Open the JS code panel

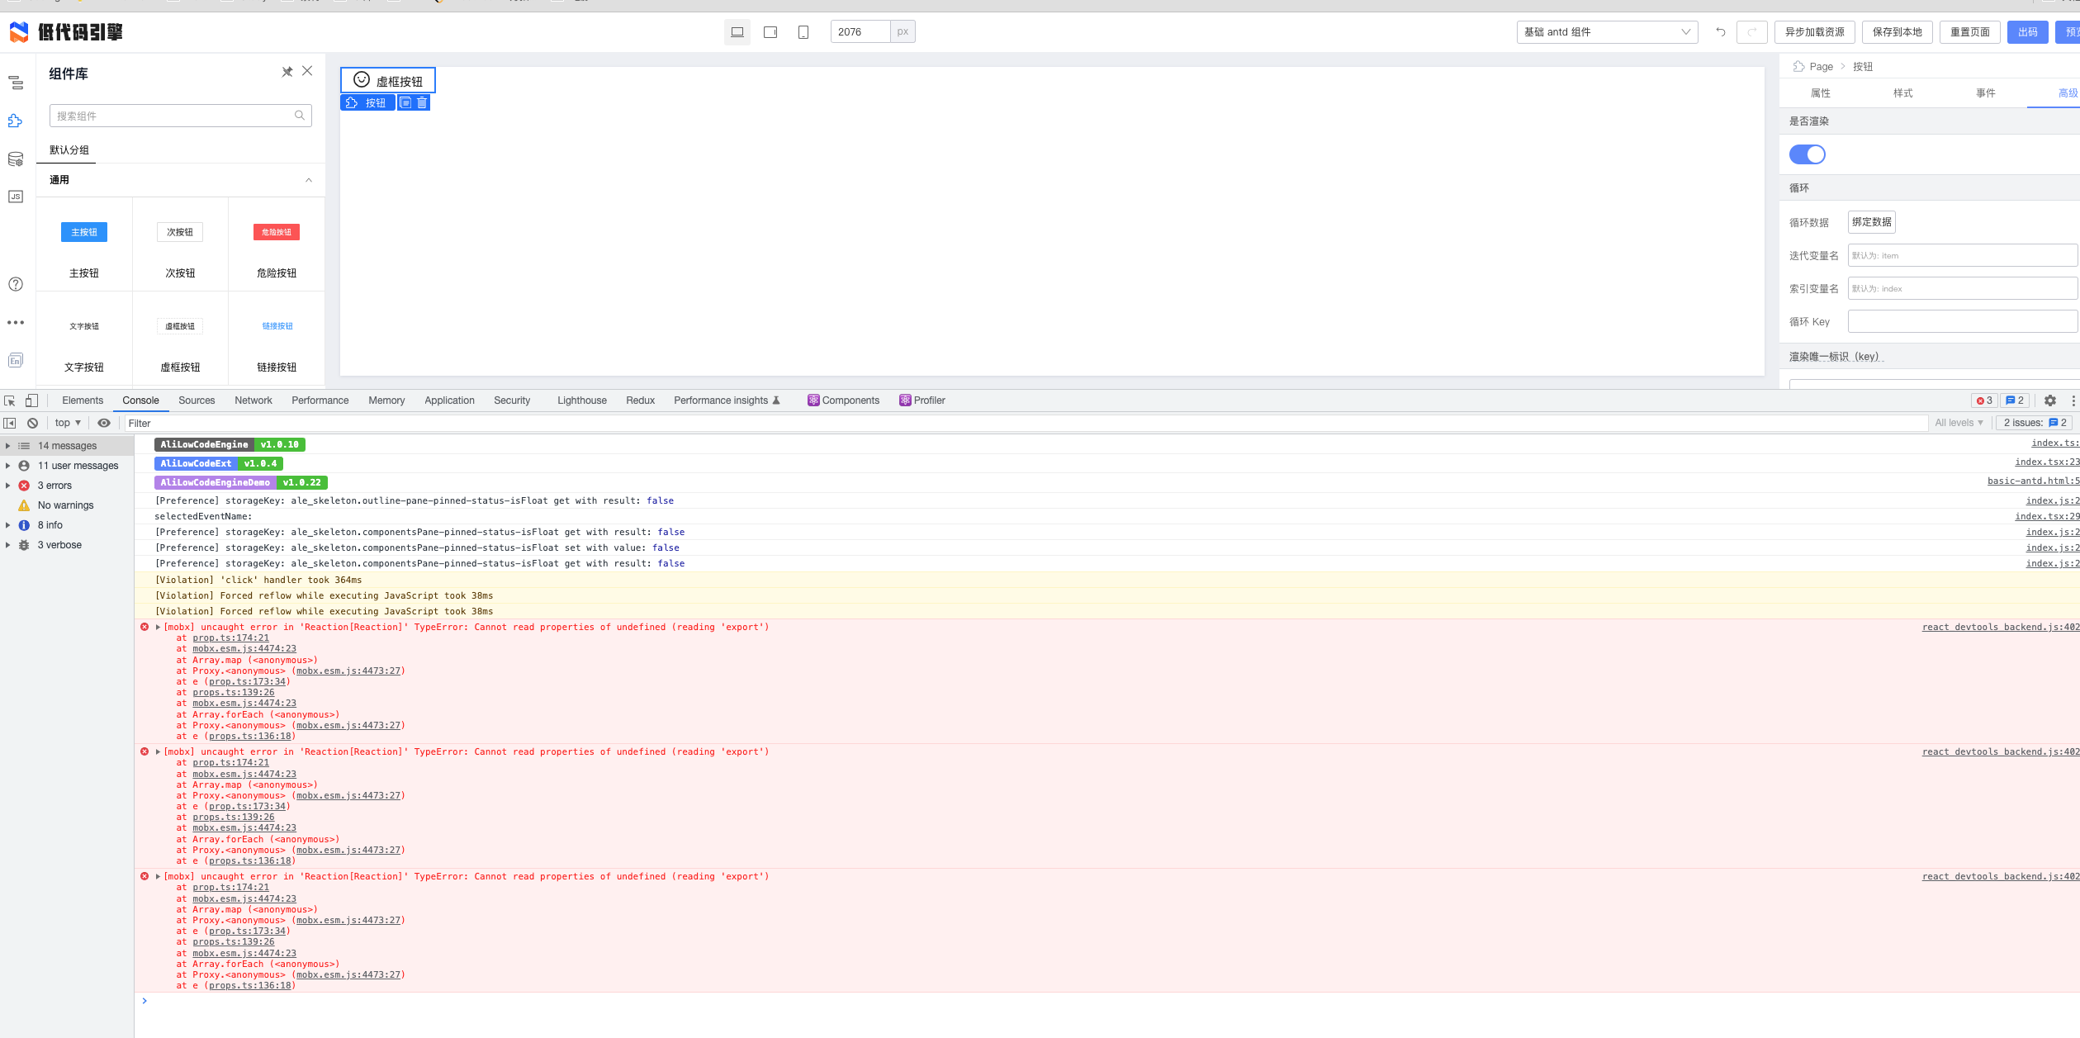coord(15,197)
